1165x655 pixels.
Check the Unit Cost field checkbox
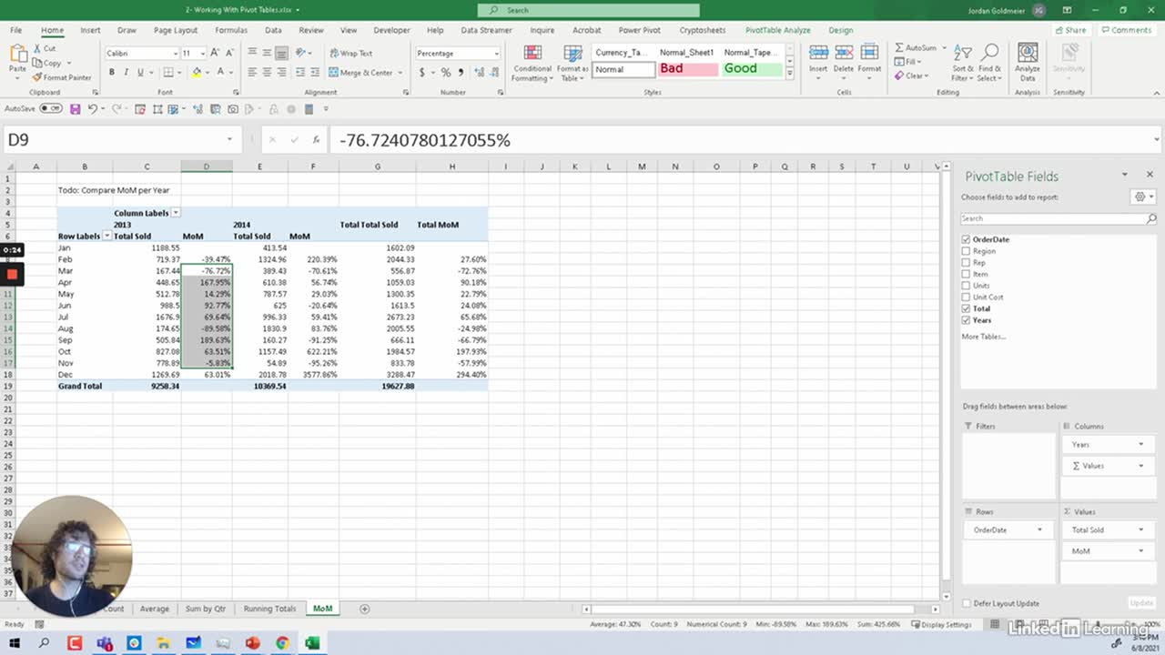[966, 297]
